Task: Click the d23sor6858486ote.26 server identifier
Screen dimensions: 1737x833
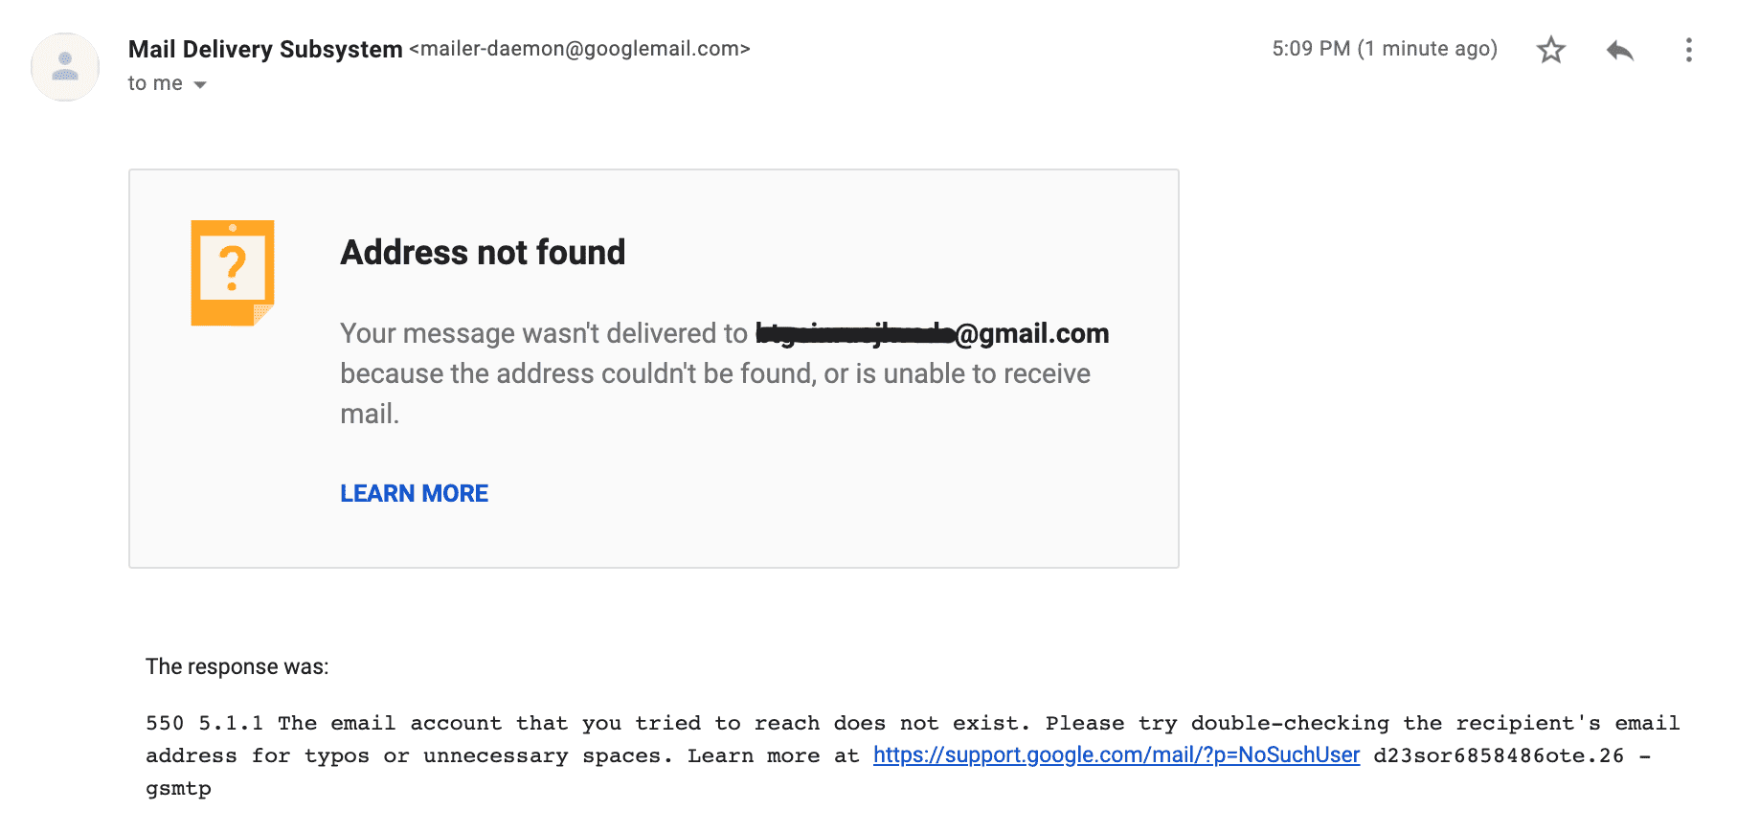Action: pos(1499,755)
